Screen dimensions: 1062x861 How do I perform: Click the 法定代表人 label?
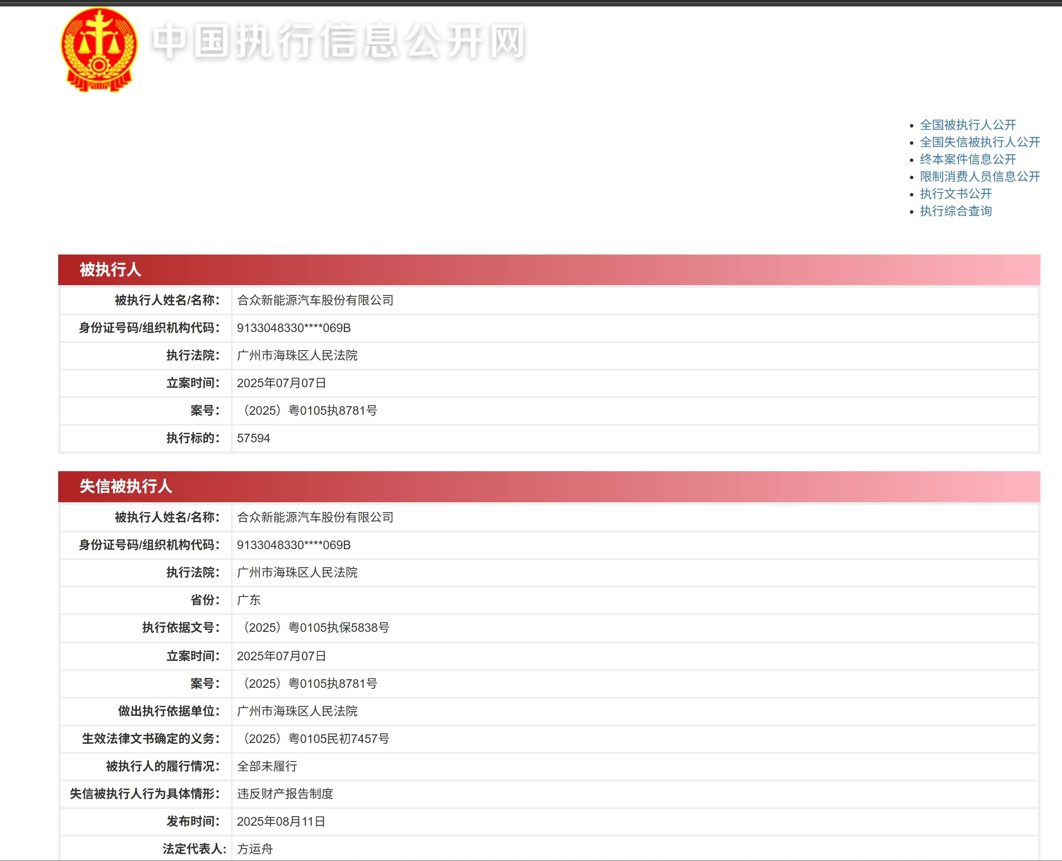[x=194, y=849]
